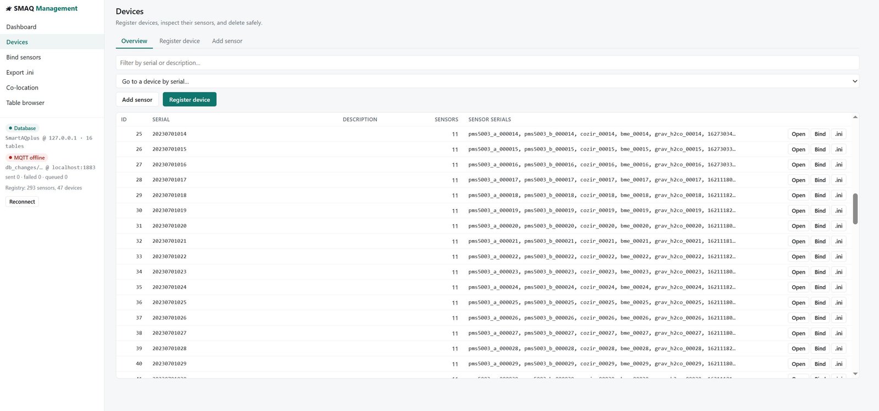Bind sensors for device 20230701021

tap(820, 241)
